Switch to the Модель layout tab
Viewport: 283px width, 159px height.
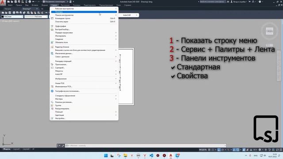(x=7, y=149)
